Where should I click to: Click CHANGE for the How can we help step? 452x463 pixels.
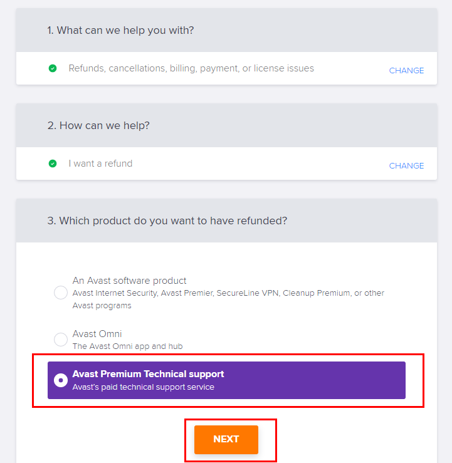click(406, 165)
